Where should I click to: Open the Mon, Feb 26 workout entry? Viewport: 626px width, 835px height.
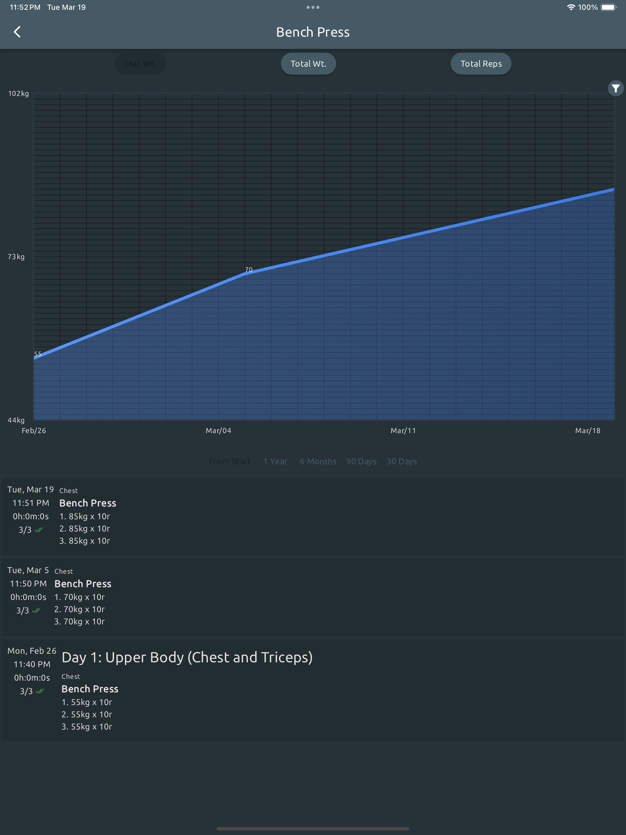313,690
